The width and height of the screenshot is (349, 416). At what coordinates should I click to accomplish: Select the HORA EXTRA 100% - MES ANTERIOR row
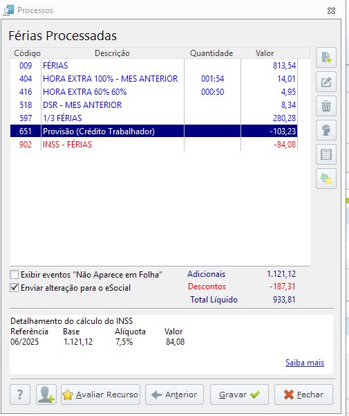(154, 78)
